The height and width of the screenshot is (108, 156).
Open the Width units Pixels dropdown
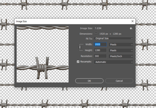[x=121, y=45]
